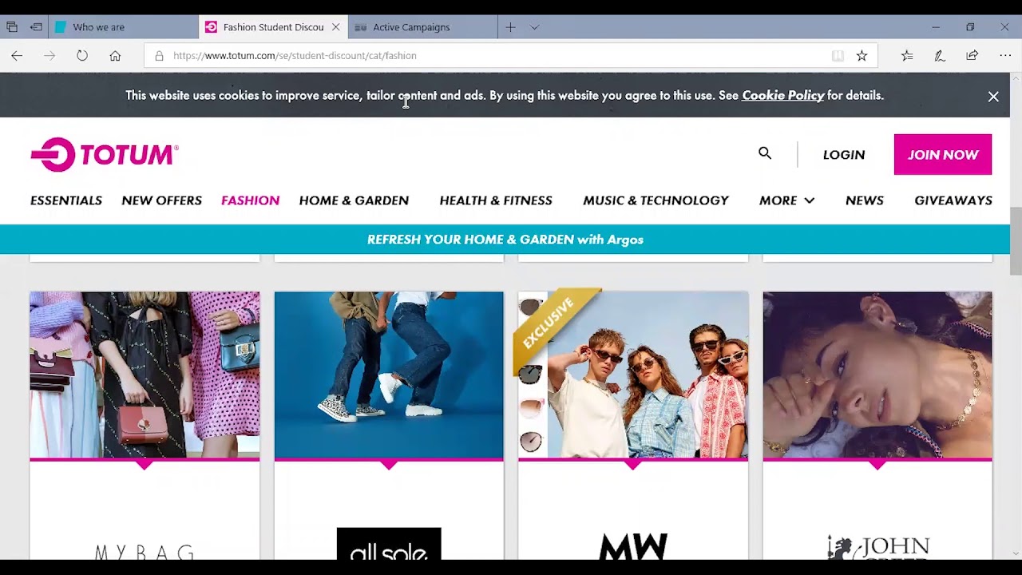
Task: Click the LOGIN link
Action: click(x=844, y=155)
